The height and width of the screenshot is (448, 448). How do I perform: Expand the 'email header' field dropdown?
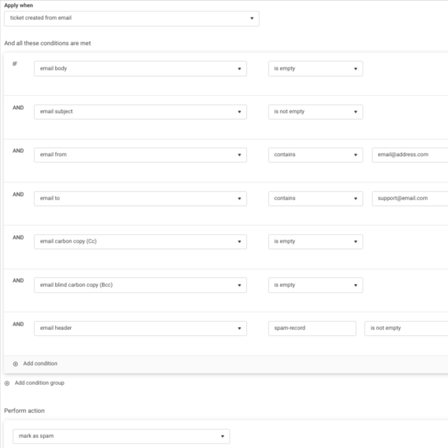[140, 328]
